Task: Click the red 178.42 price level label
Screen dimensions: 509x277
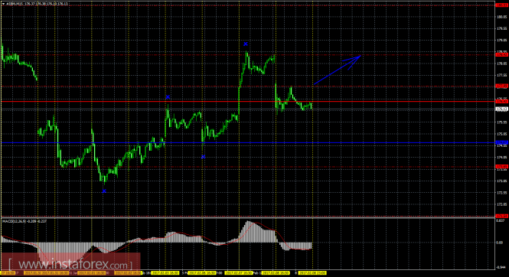Action: pos(501,55)
